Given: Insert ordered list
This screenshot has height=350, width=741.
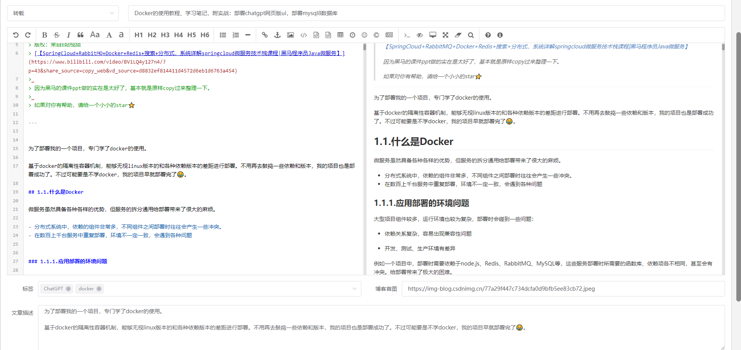Looking at the screenshot, I should (236, 35).
